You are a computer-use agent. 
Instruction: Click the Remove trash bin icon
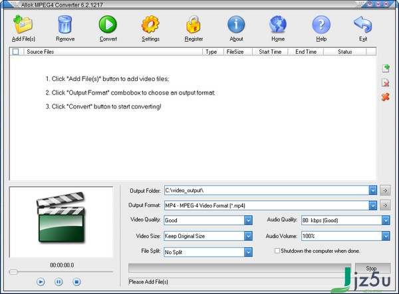(65, 25)
